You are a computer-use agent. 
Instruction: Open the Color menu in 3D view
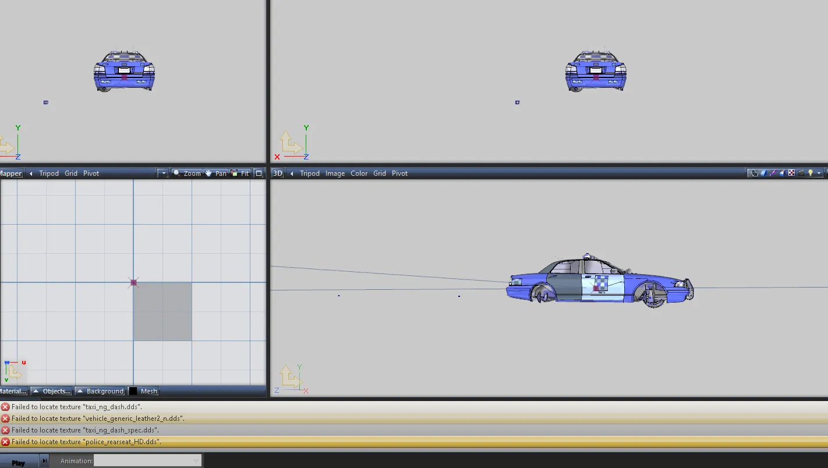[x=359, y=173]
